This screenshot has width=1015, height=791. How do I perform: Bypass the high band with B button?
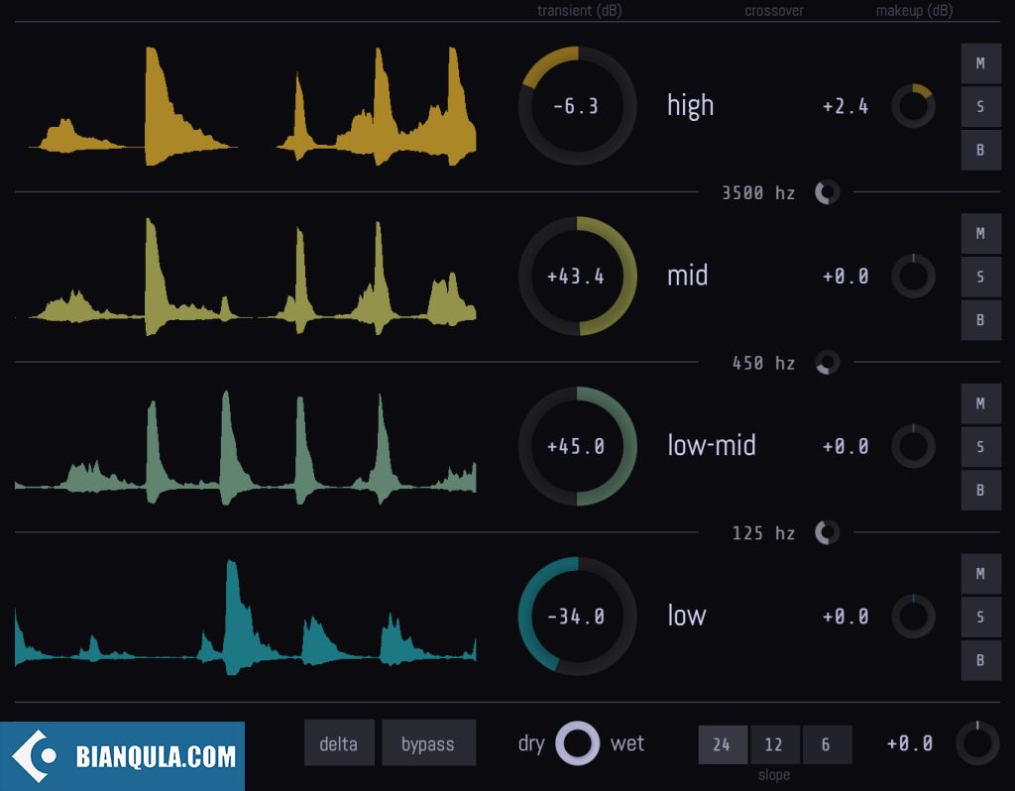pos(980,150)
